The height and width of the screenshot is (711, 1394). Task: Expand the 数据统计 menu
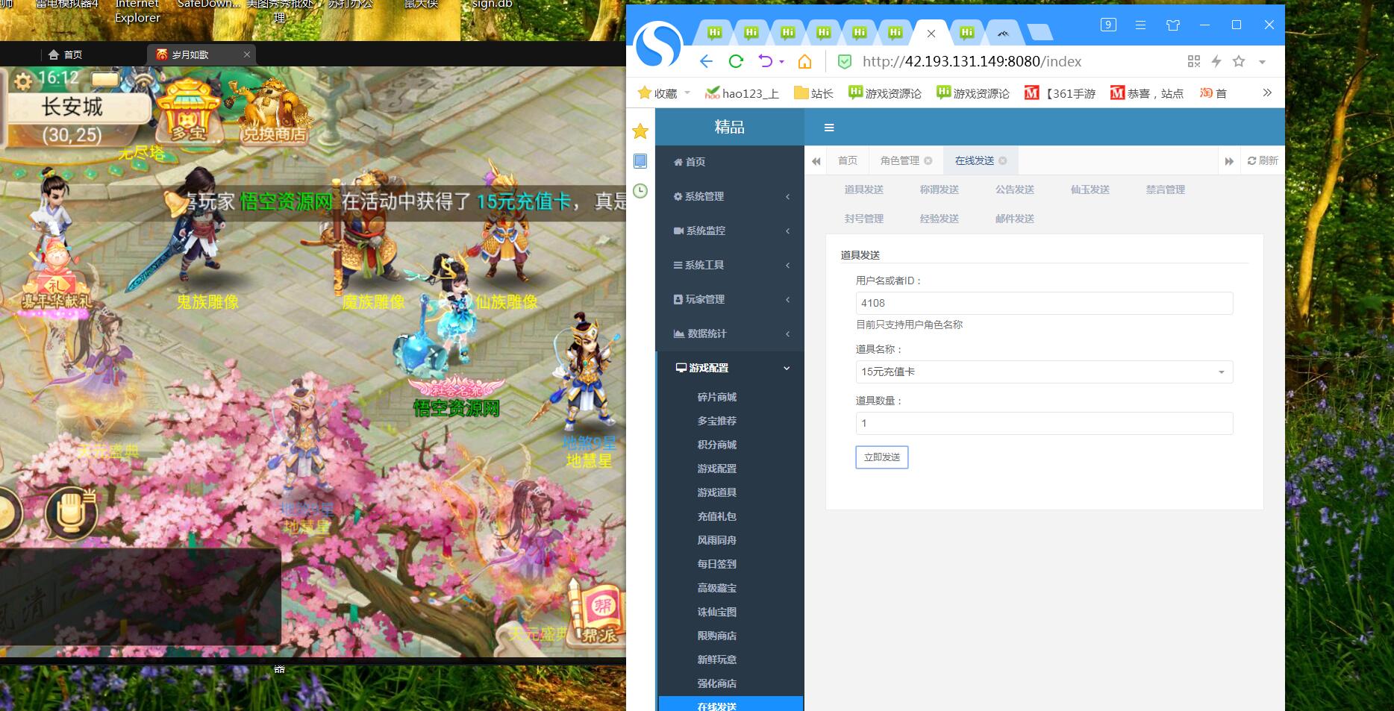pos(730,333)
